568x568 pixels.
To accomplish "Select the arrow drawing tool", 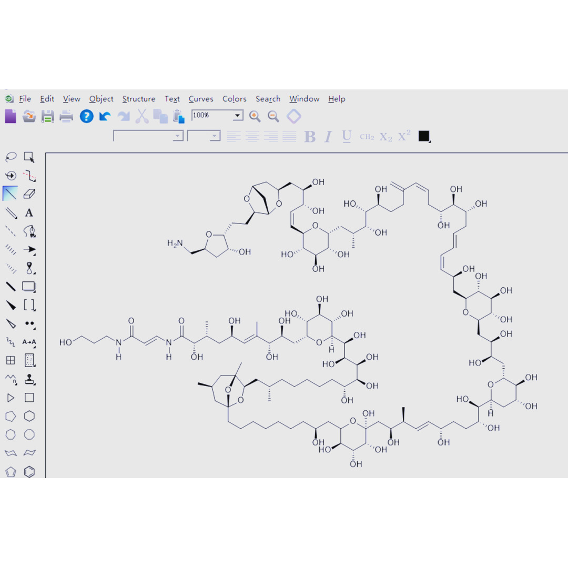I will tap(30, 250).
